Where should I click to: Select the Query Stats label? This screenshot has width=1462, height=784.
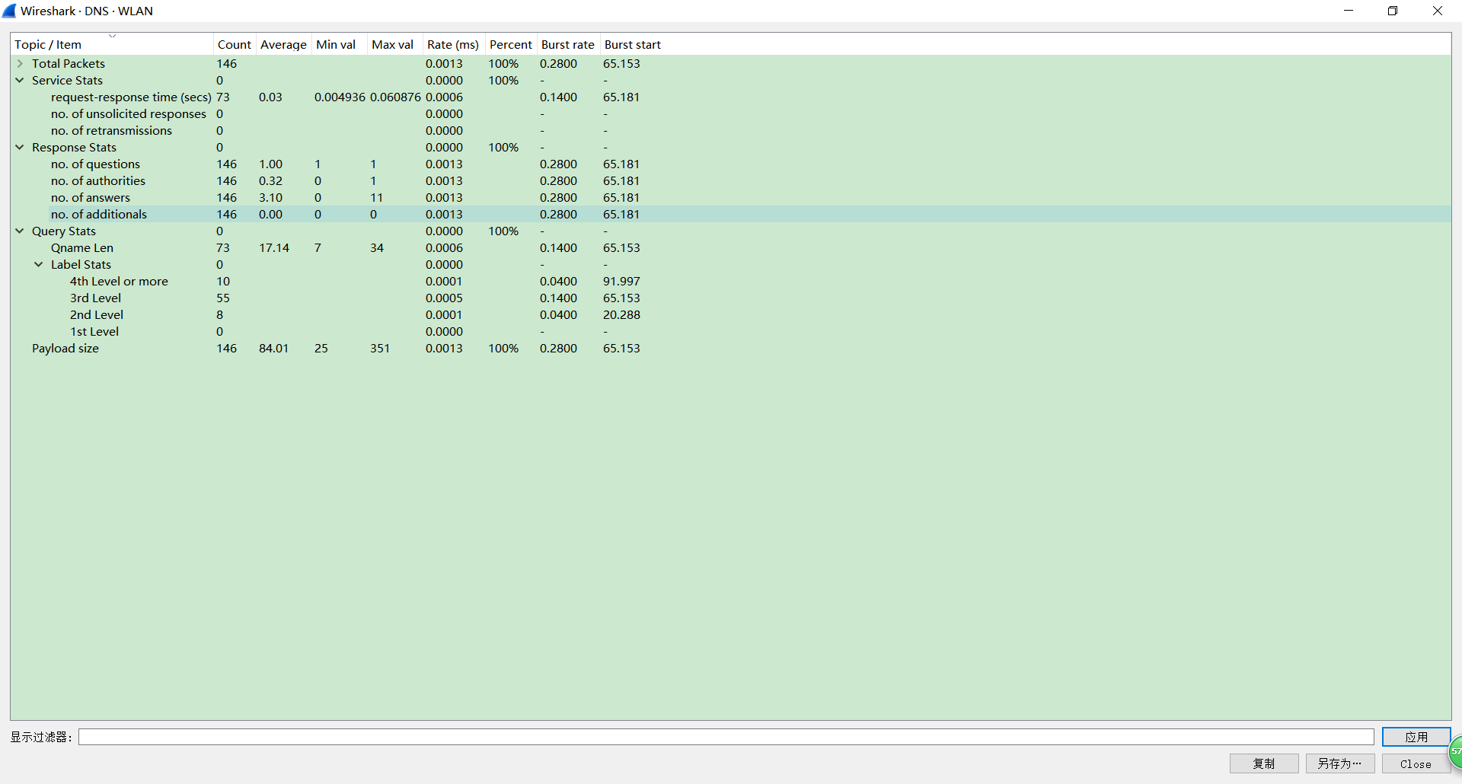64,231
